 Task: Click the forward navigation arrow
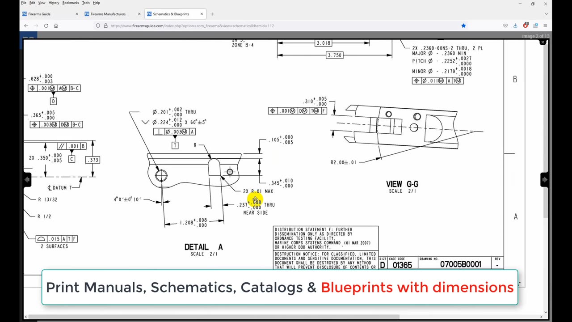point(36,25)
